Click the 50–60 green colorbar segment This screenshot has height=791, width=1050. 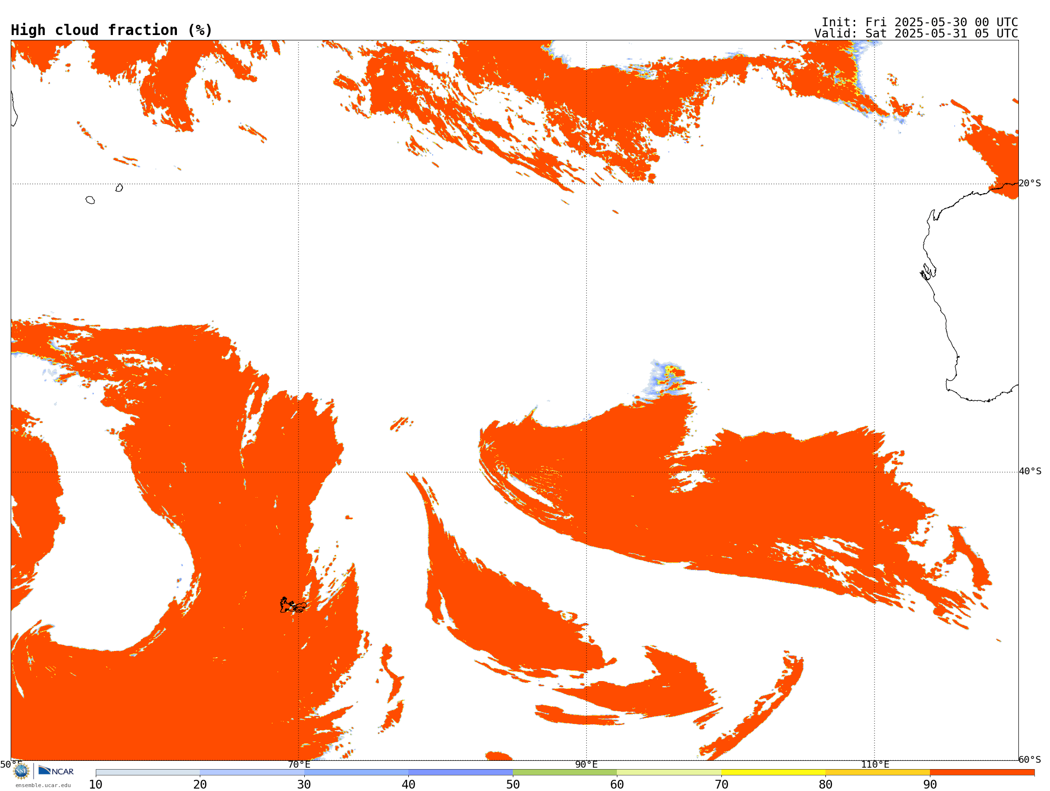coord(565,772)
